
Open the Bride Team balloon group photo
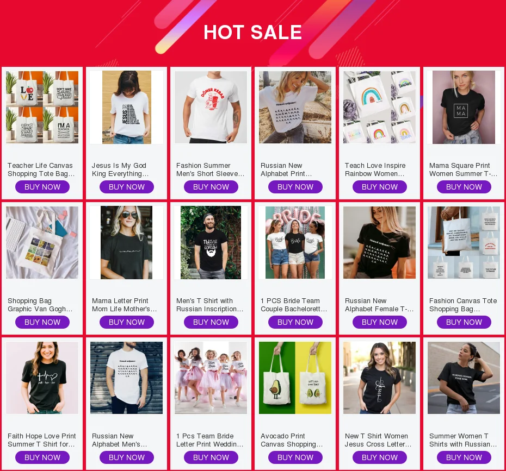click(x=295, y=242)
